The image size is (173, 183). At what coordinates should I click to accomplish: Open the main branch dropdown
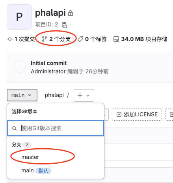pos(22,95)
